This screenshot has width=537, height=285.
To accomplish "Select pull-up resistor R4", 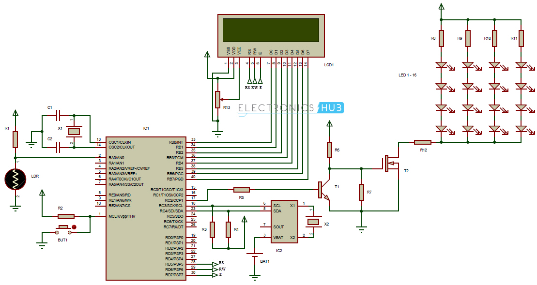I will point(229,229).
